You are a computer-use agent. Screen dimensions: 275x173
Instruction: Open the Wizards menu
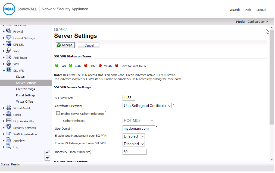click(235, 10)
